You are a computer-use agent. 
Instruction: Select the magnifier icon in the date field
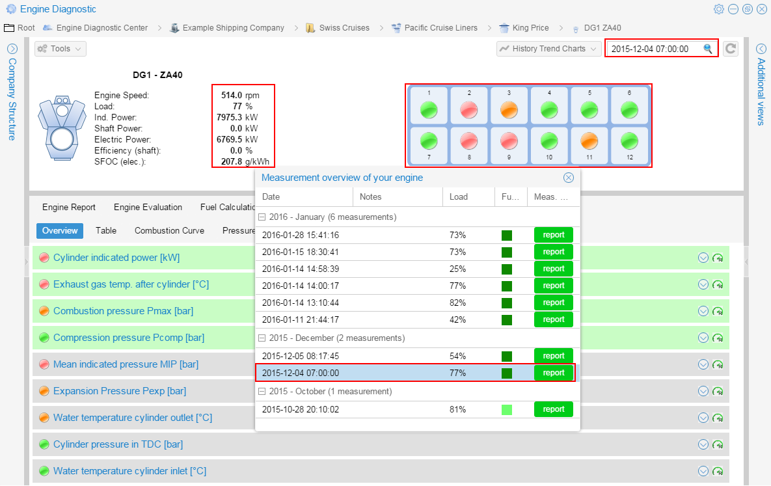tap(709, 48)
